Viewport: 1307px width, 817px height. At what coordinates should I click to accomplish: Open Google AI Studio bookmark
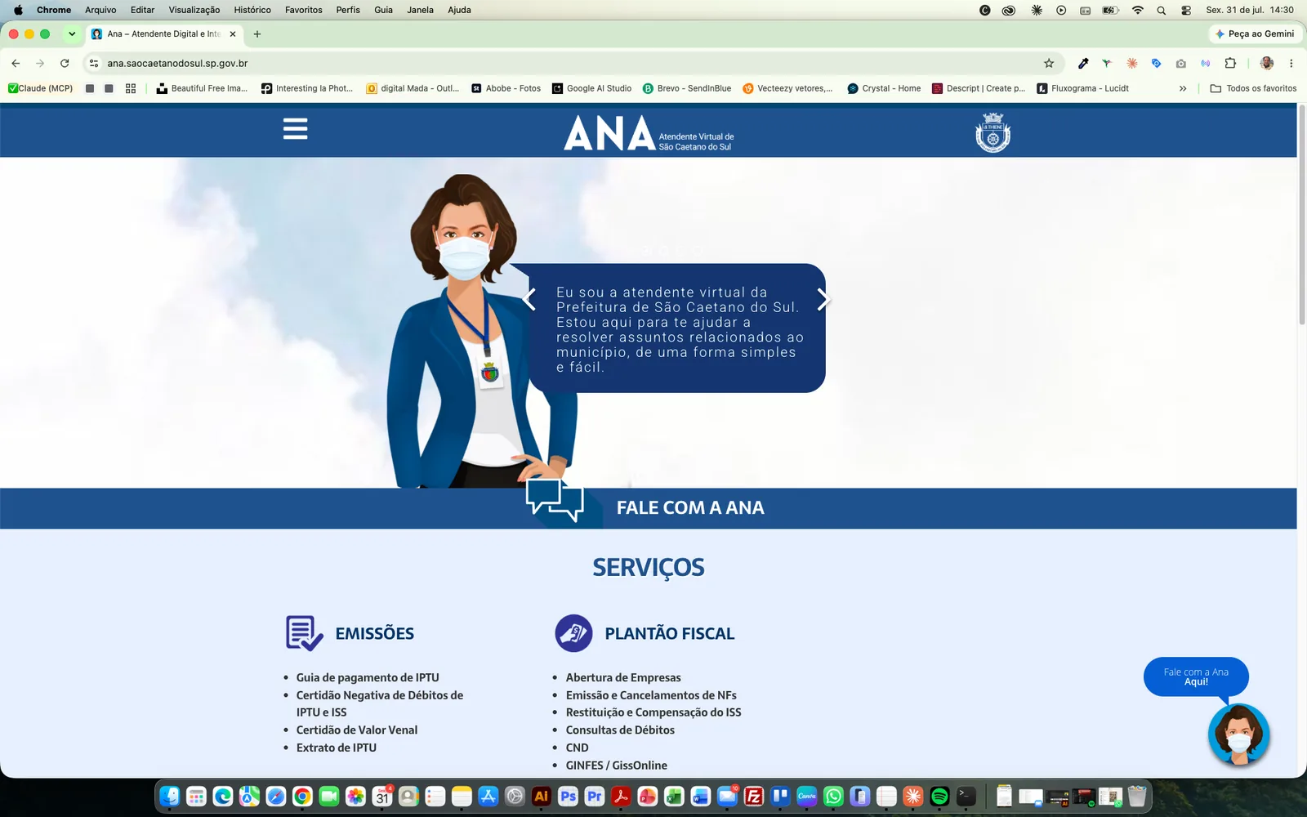pos(591,88)
